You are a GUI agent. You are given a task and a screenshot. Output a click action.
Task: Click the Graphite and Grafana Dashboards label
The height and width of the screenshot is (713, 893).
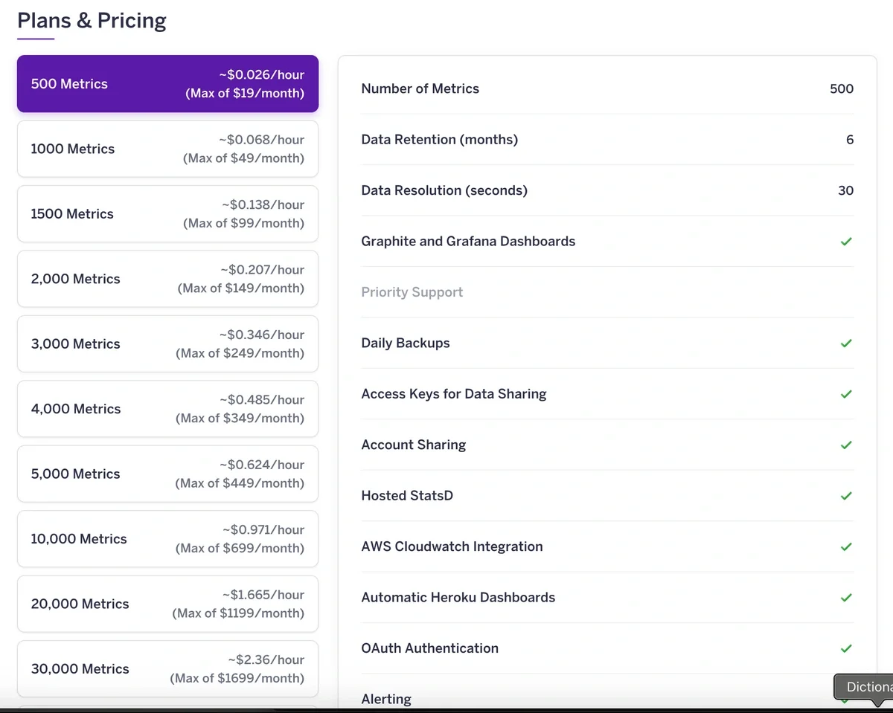[x=468, y=242]
